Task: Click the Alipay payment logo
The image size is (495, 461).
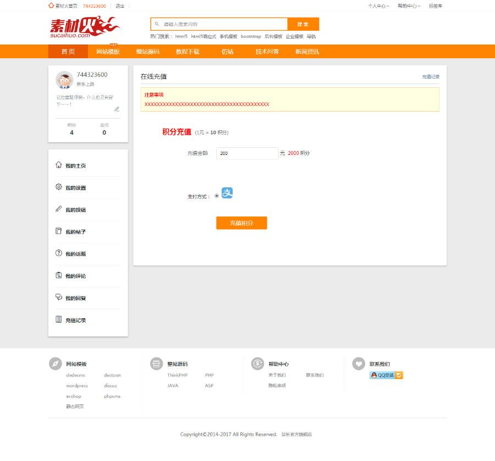Action: tap(227, 193)
